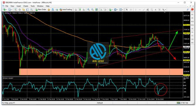Viewport: 196px width, 106px height.
Task: Zoom in on the chart
Action: (89, 10)
